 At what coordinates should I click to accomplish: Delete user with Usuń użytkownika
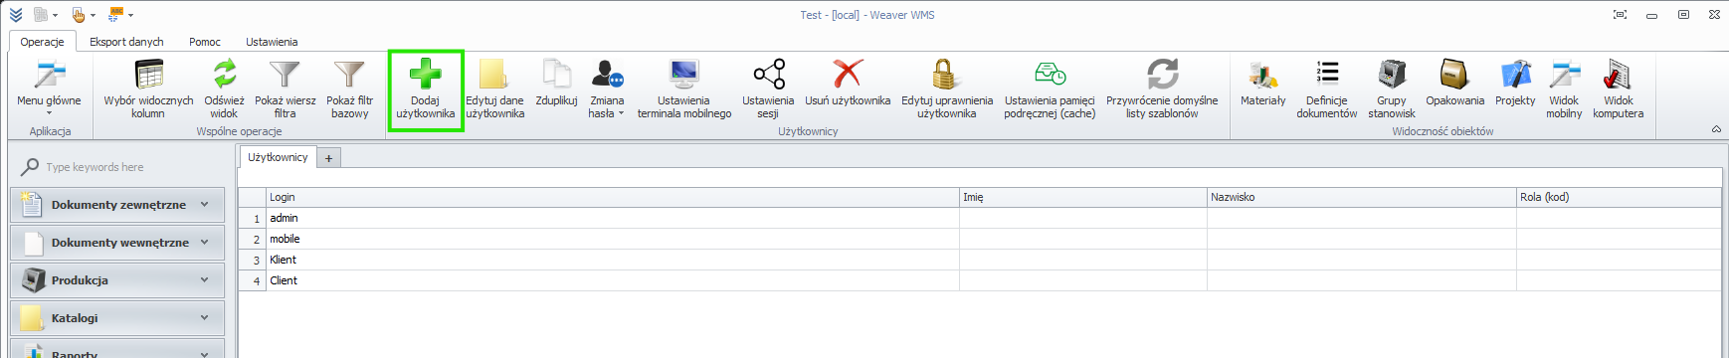(848, 82)
